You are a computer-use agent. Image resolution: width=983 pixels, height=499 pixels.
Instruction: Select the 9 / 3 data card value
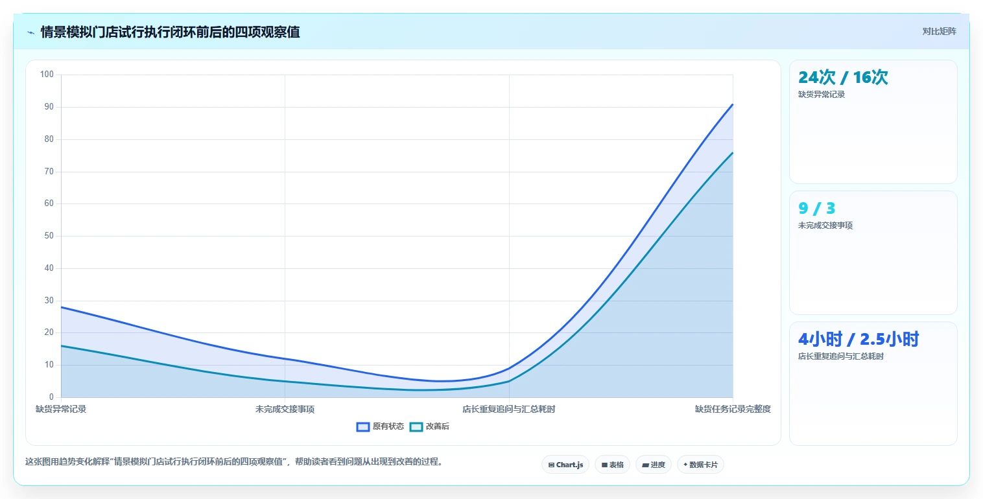pyautogui.click(x=816, y=208)
